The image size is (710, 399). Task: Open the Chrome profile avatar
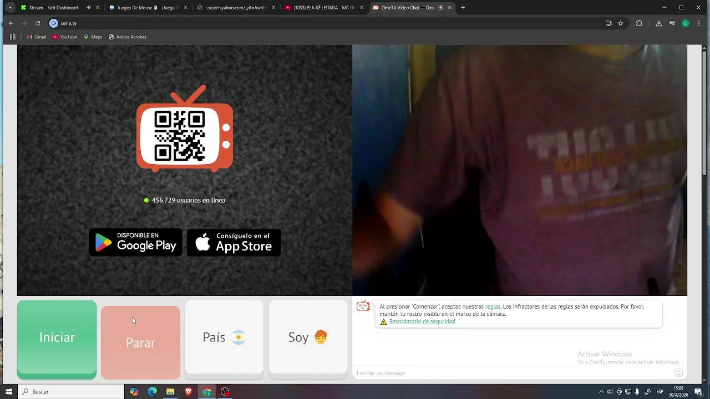pyautogui.click(x=686, y=23)
